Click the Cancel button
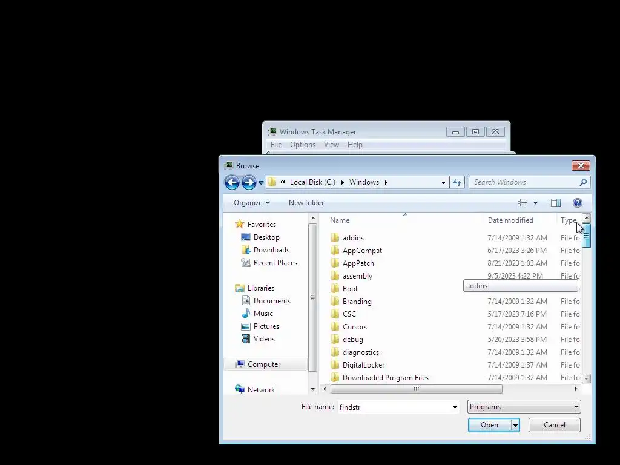 click(x=555, y=425)
